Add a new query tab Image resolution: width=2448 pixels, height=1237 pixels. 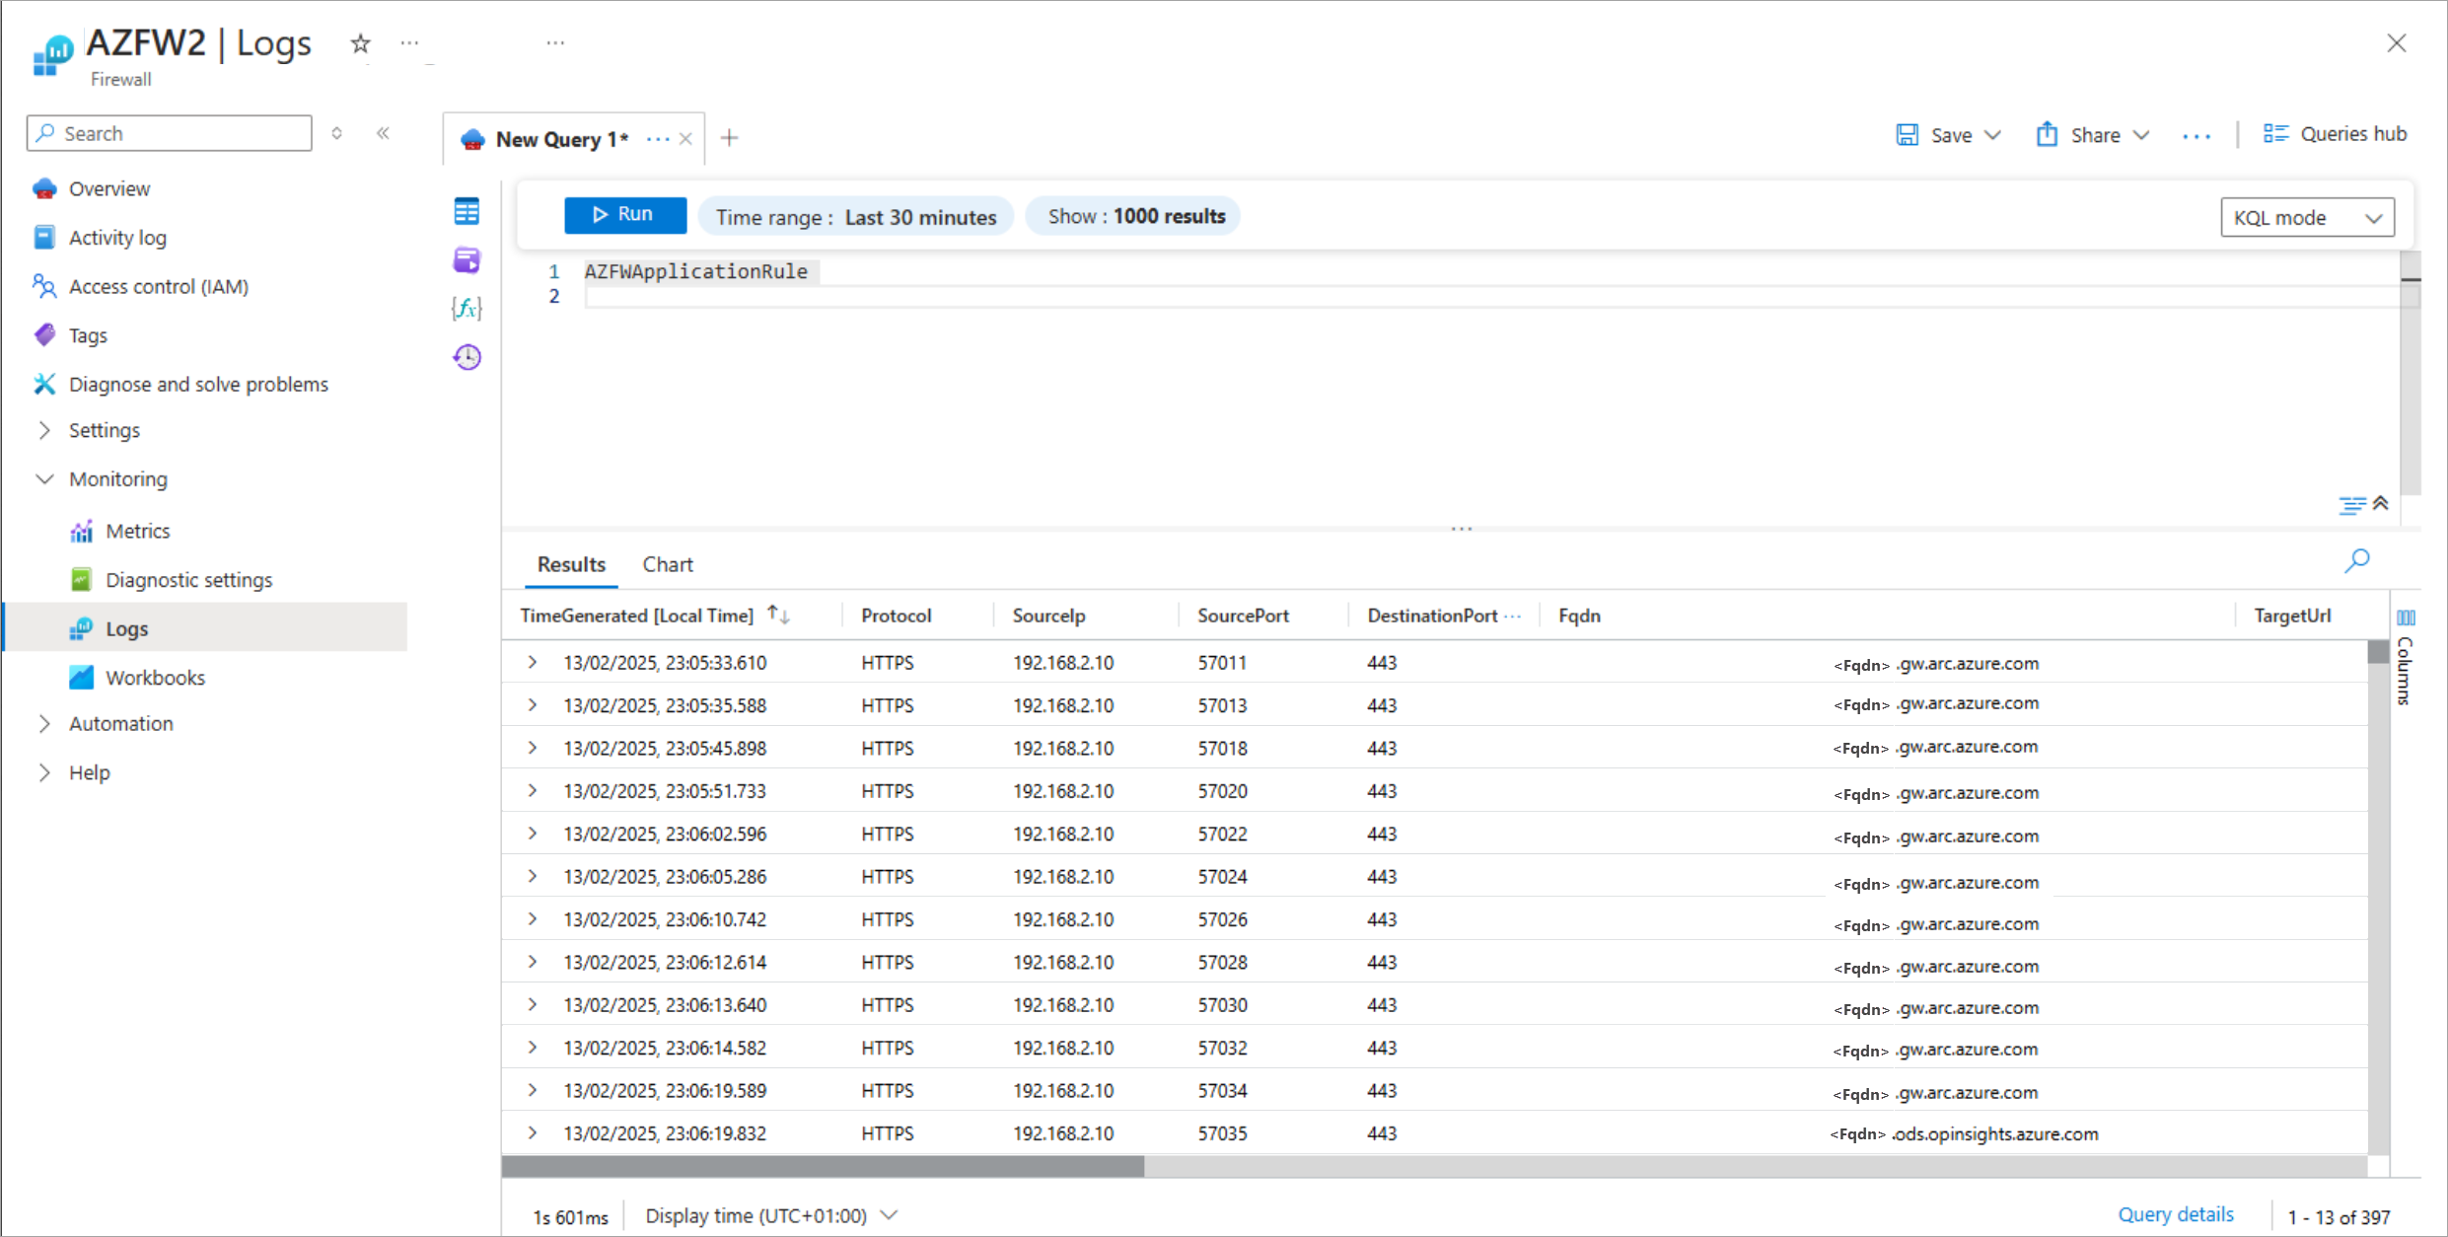click(x=729, y=138)
